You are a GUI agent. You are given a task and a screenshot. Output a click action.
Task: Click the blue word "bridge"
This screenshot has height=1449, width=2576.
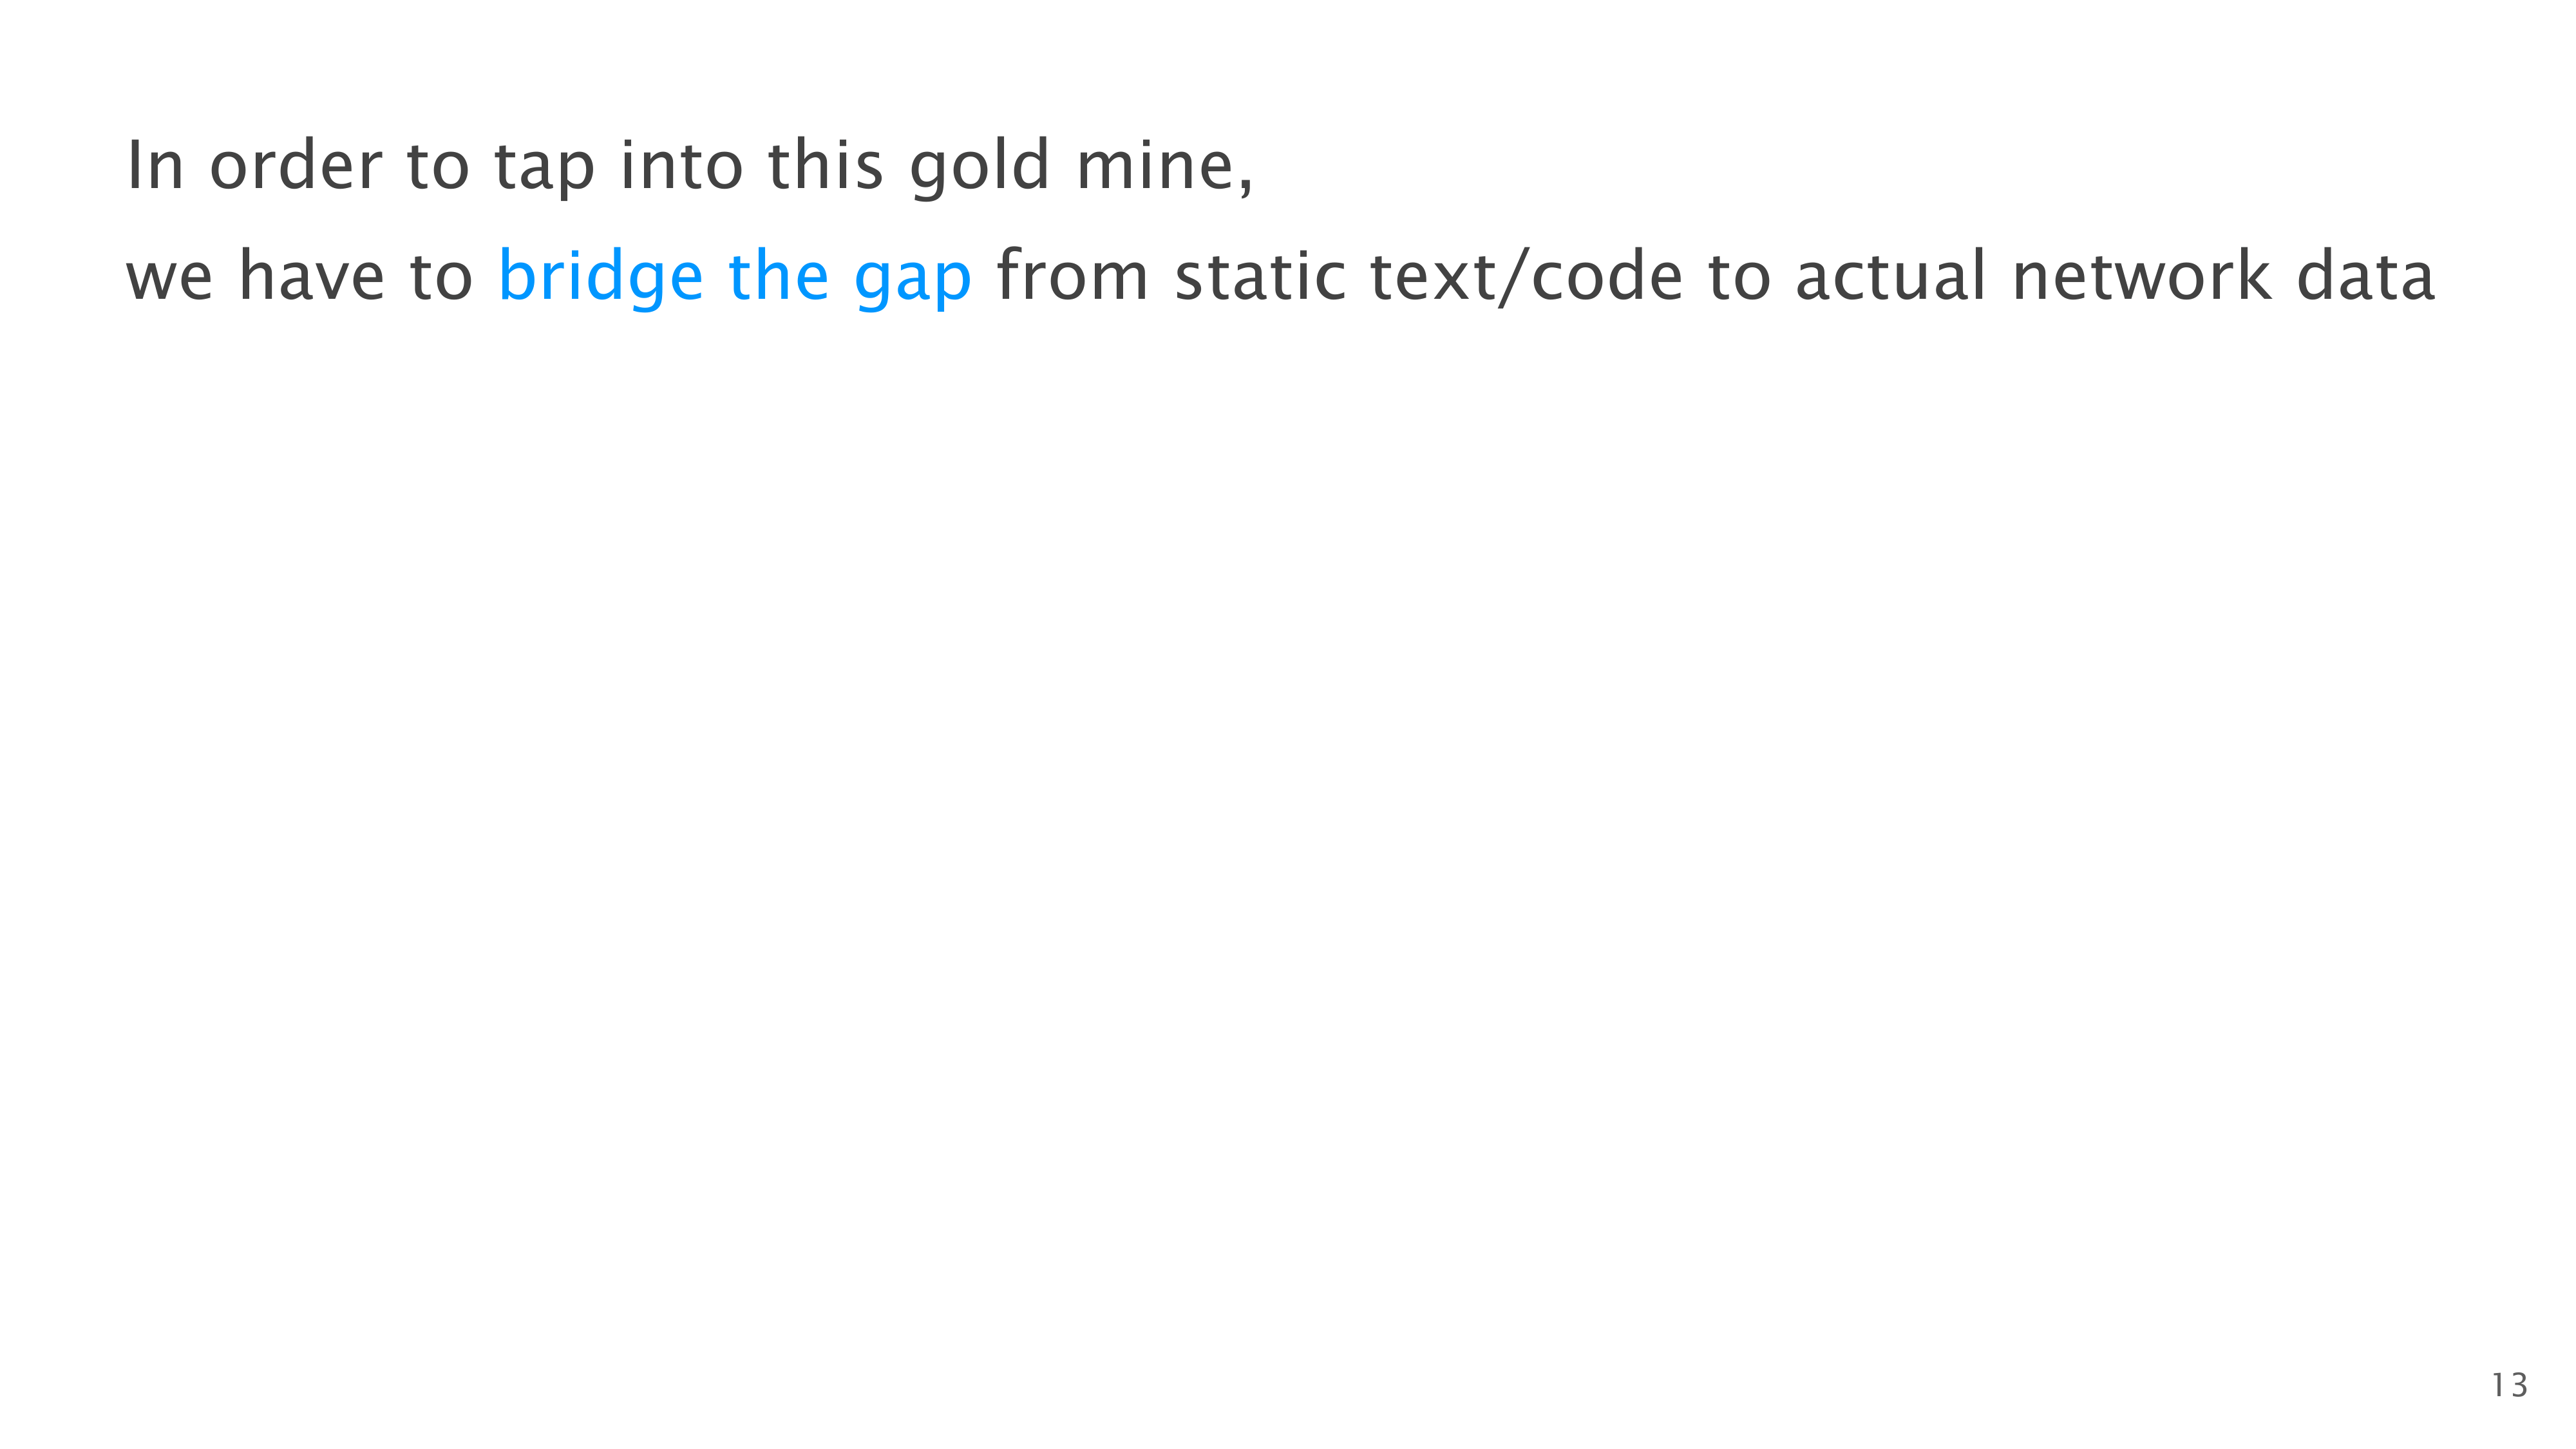(600, 277)
